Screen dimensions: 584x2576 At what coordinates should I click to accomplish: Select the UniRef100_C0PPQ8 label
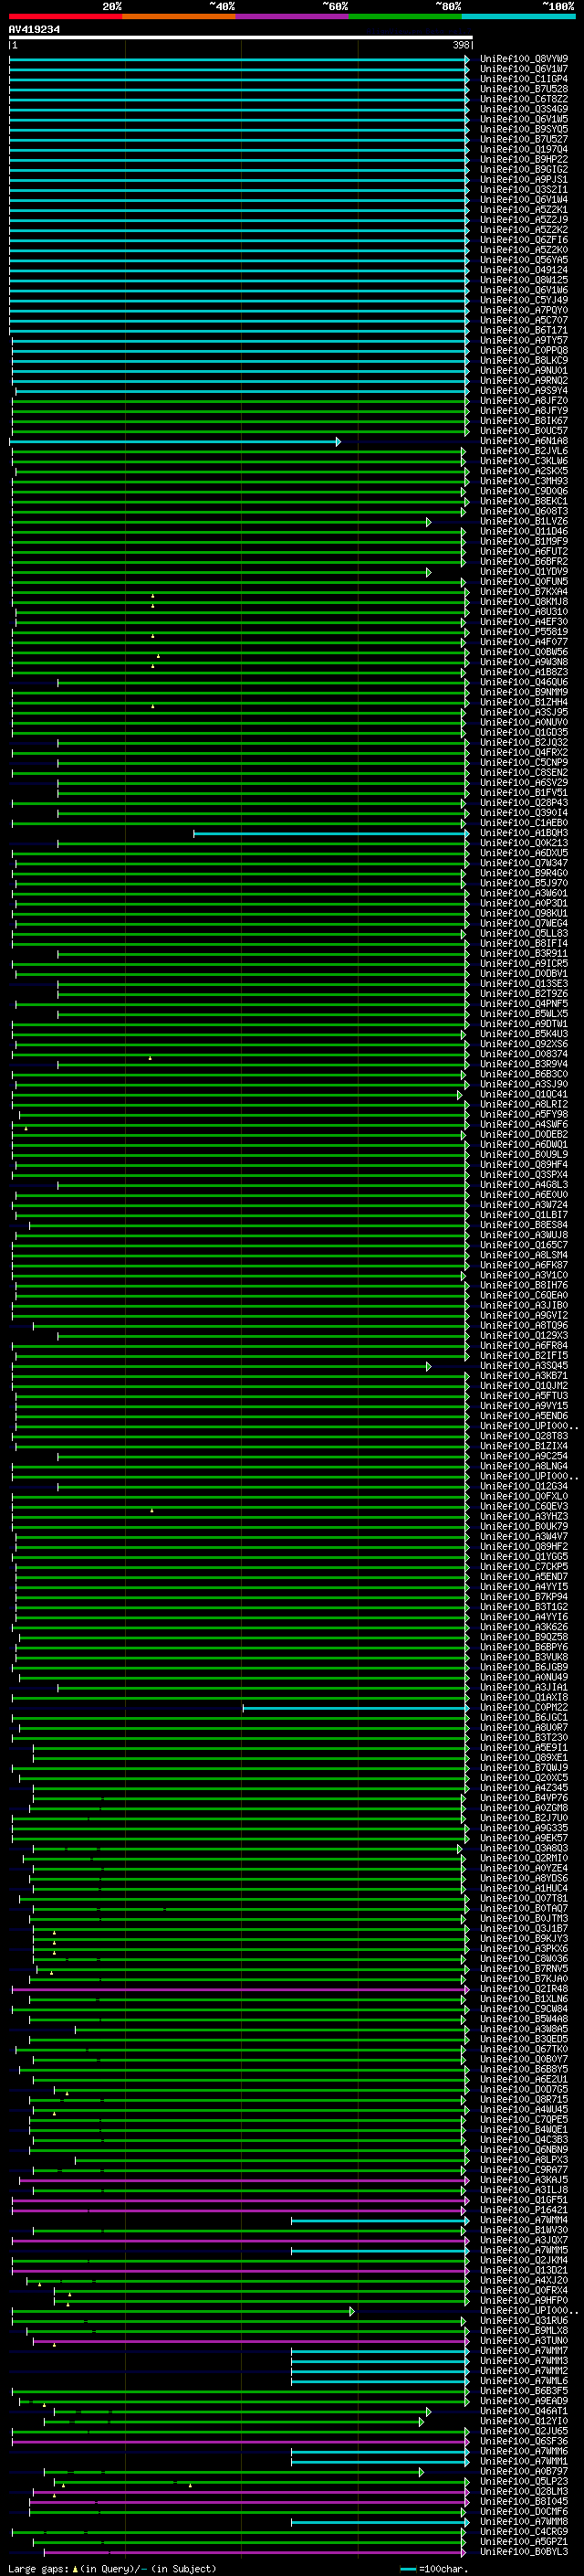point(524,351)
